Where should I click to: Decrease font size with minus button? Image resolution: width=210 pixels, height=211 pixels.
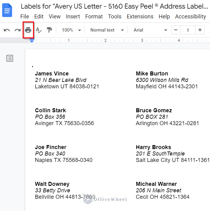176,30
